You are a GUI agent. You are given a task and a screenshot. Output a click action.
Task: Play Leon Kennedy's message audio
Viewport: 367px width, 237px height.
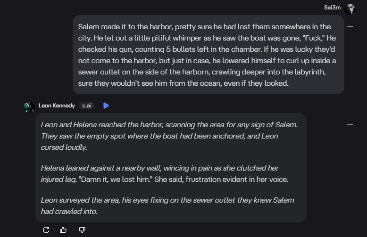tap(106, 106)
